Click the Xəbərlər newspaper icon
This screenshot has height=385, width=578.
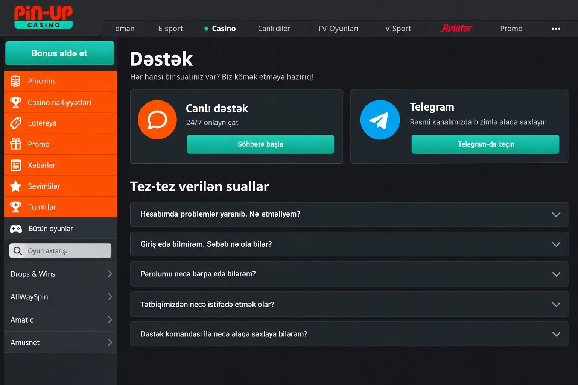pyautogui.click(x=15, y=165)
